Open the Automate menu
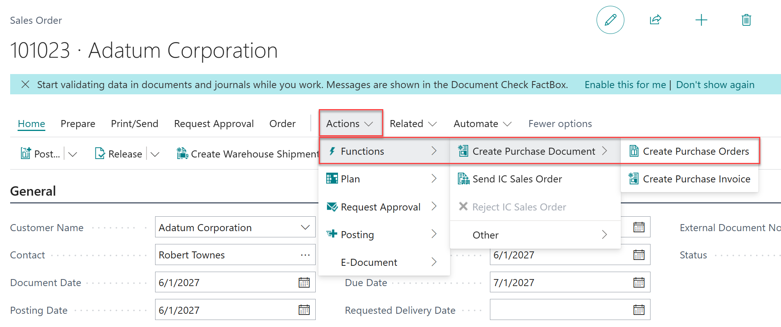 pos(483,124)
